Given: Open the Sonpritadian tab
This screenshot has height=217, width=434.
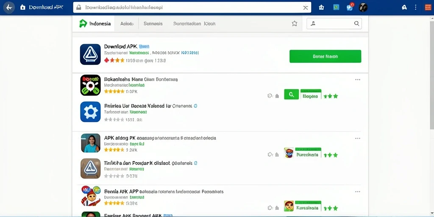Looking at the screenshot, I should (187, 24).
